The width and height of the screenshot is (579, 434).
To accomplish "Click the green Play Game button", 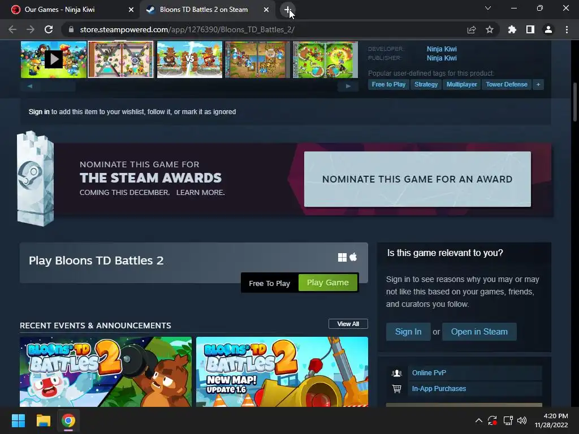I will coord(328,283).
